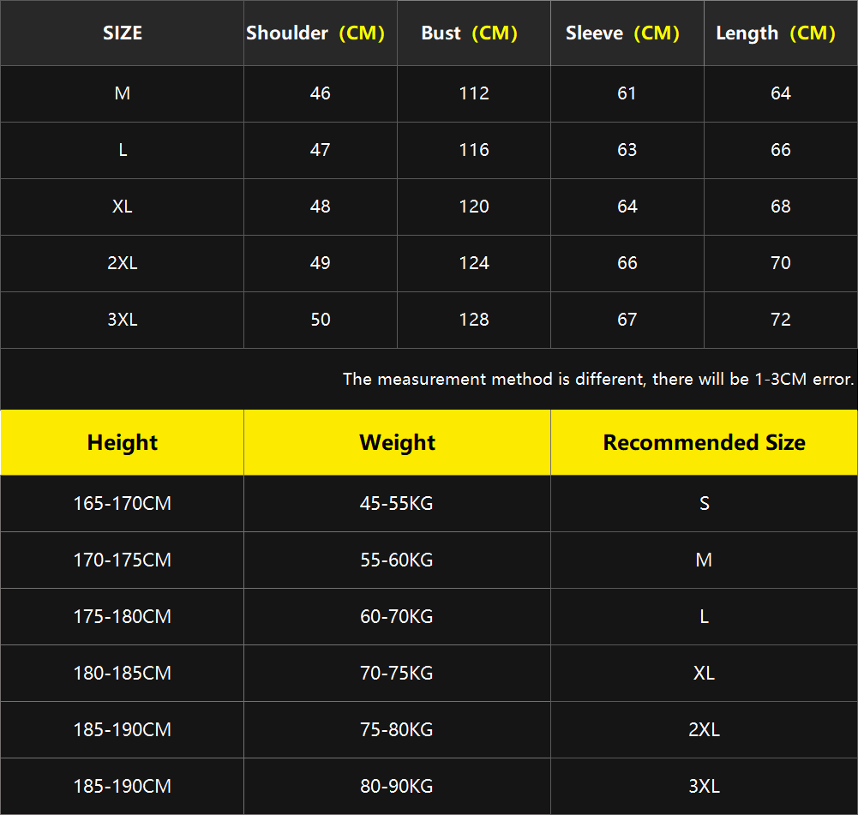Click shoulder value 47

[x=321, y=150]
